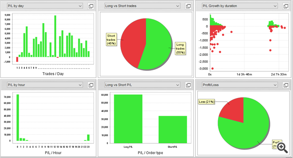Open the P/L Growth by duration dropdown
The image size is (293, 158).
[x=240, y=6]
